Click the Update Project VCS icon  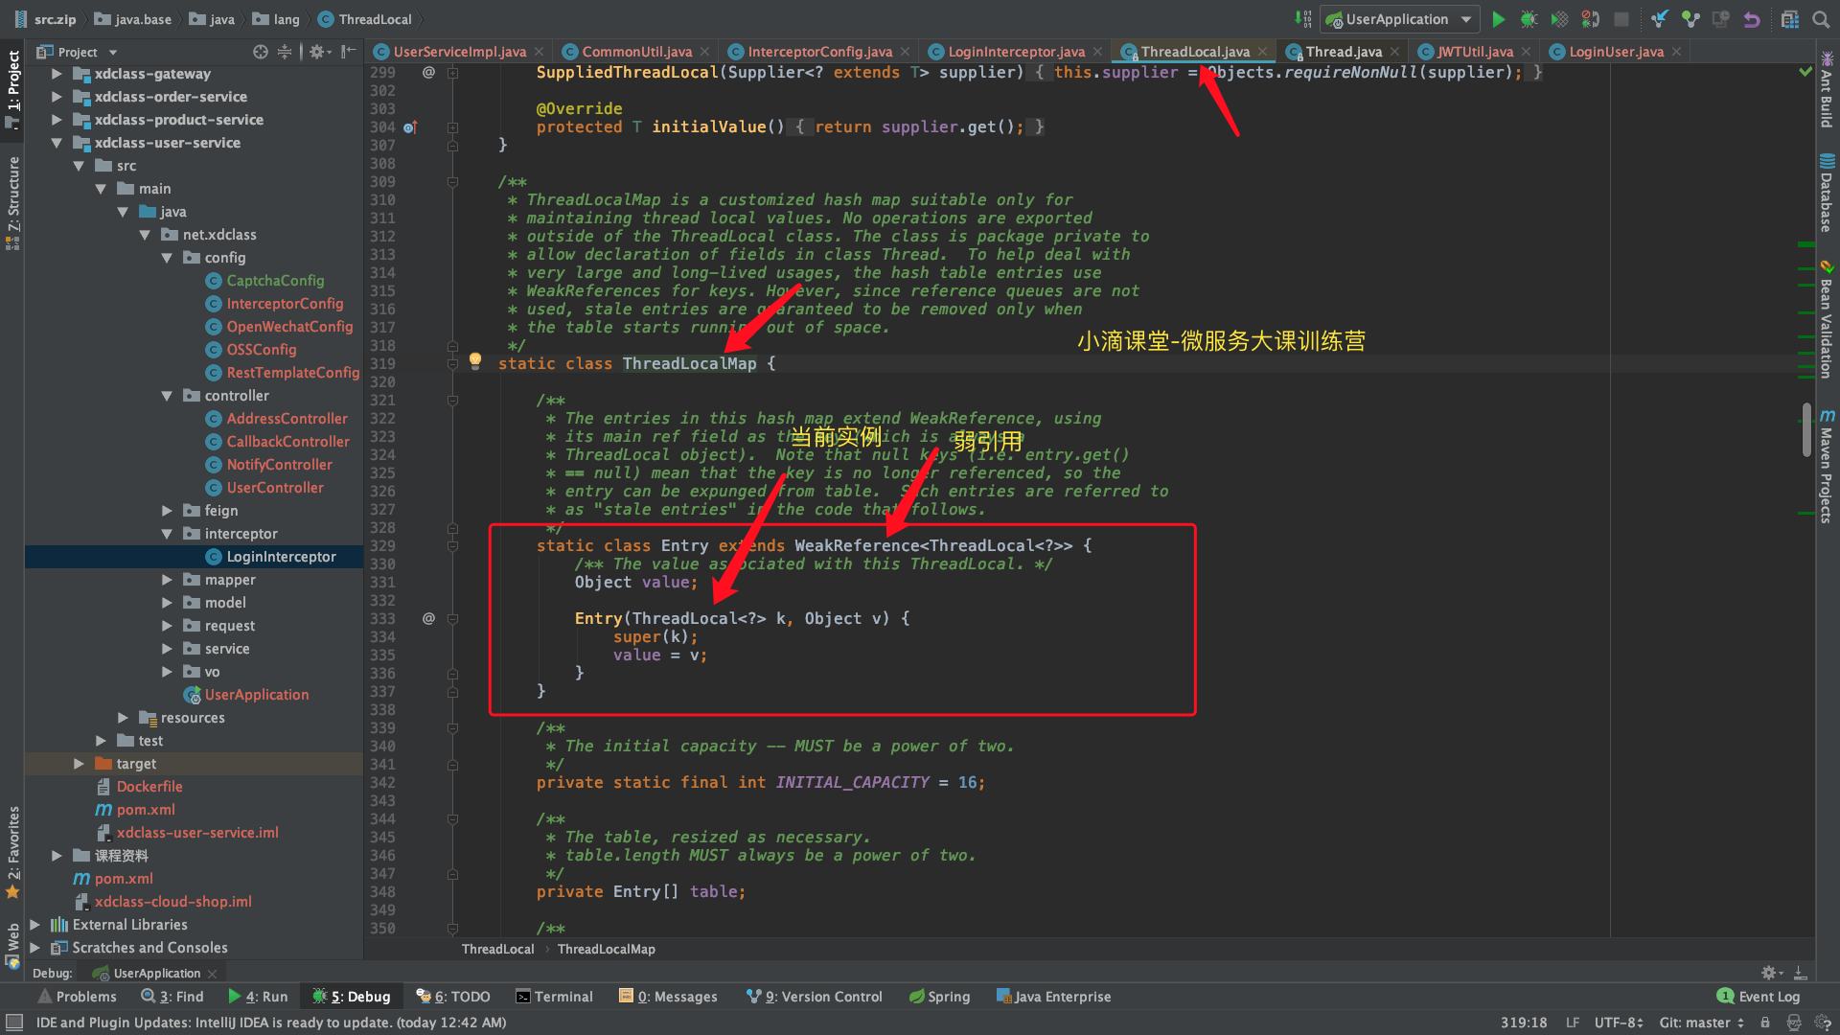point(1660,19)
